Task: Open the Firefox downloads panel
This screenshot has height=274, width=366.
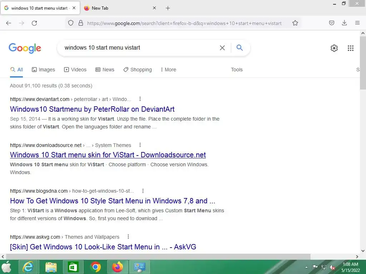Action: (344, 23)
